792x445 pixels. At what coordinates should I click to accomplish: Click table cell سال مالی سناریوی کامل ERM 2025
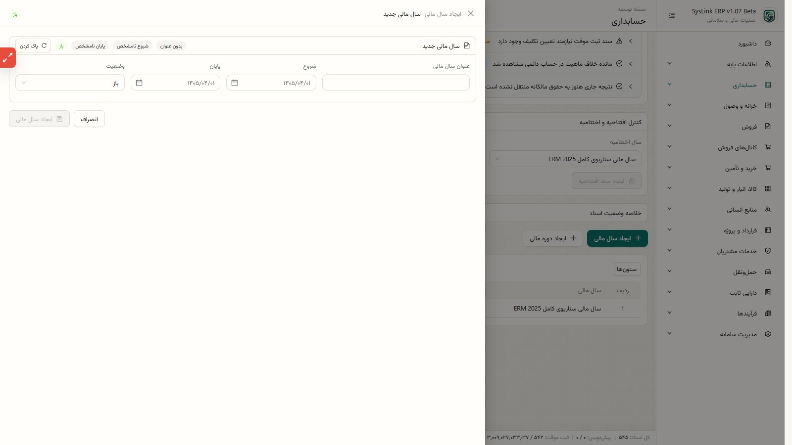(x=557, y=309)
